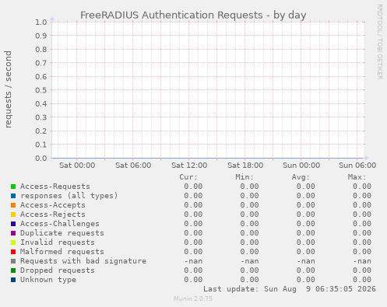
Task: Click the -nan Max value for bad signature
Action: 362,261
